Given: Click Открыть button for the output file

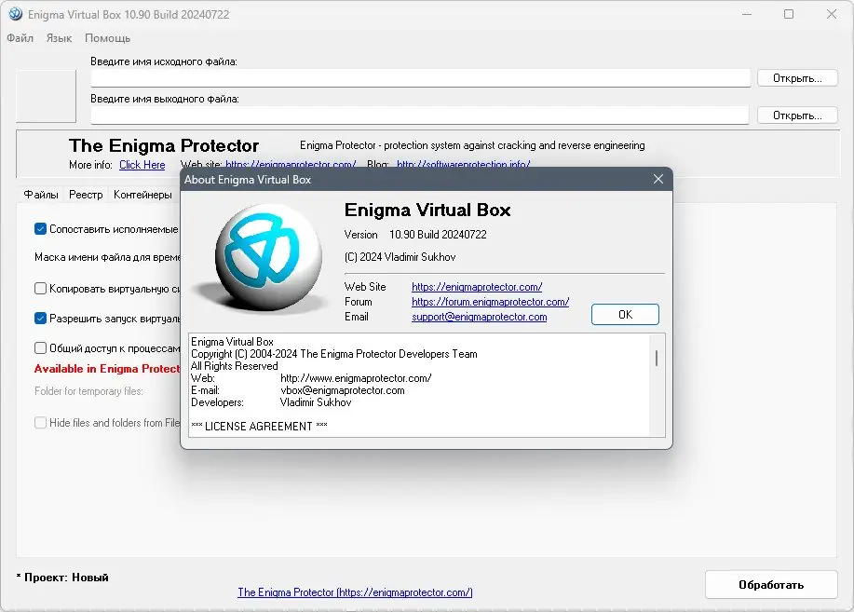Looking at the screenshot, I should [797, 115].
